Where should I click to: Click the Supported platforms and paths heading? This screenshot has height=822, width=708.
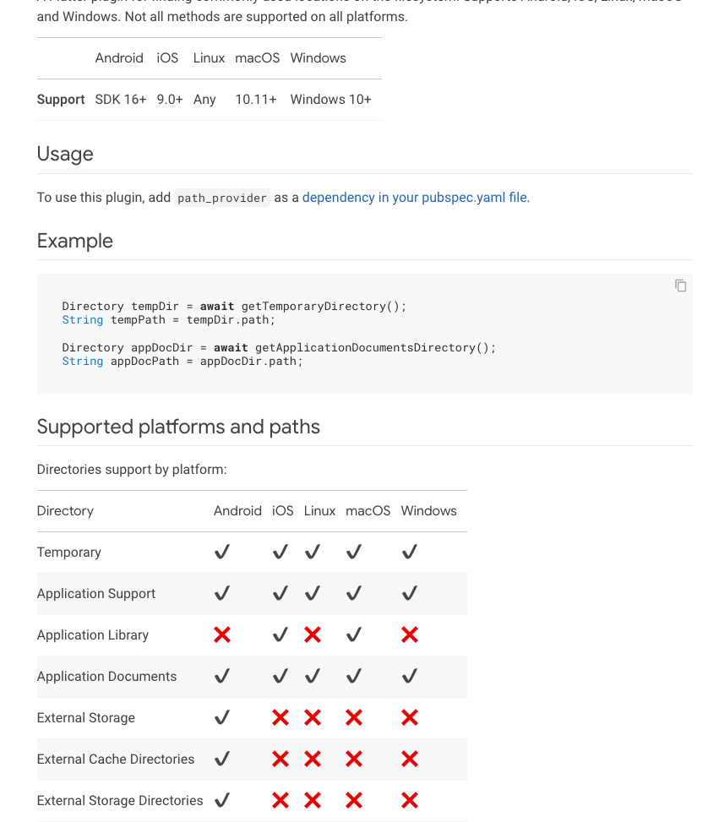pyautogui.click(x=178, y=427)
